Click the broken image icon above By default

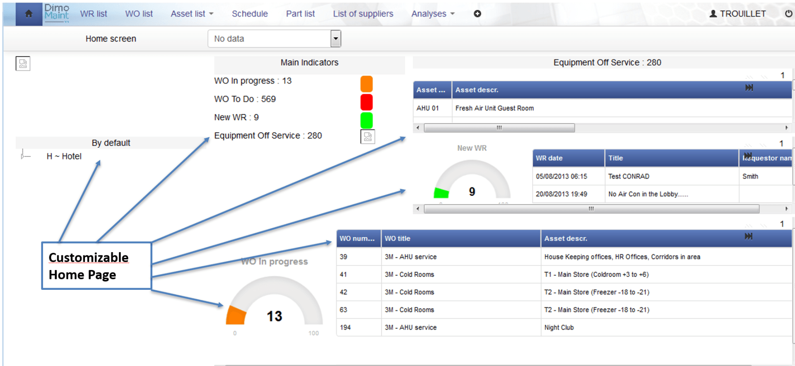23,63
